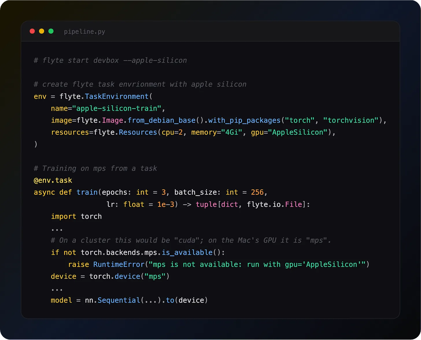This screenshot has height=340, width=421.
Task: Click "Sequential" in the model line
Action: pyautogui.click(x=119, y=300)
